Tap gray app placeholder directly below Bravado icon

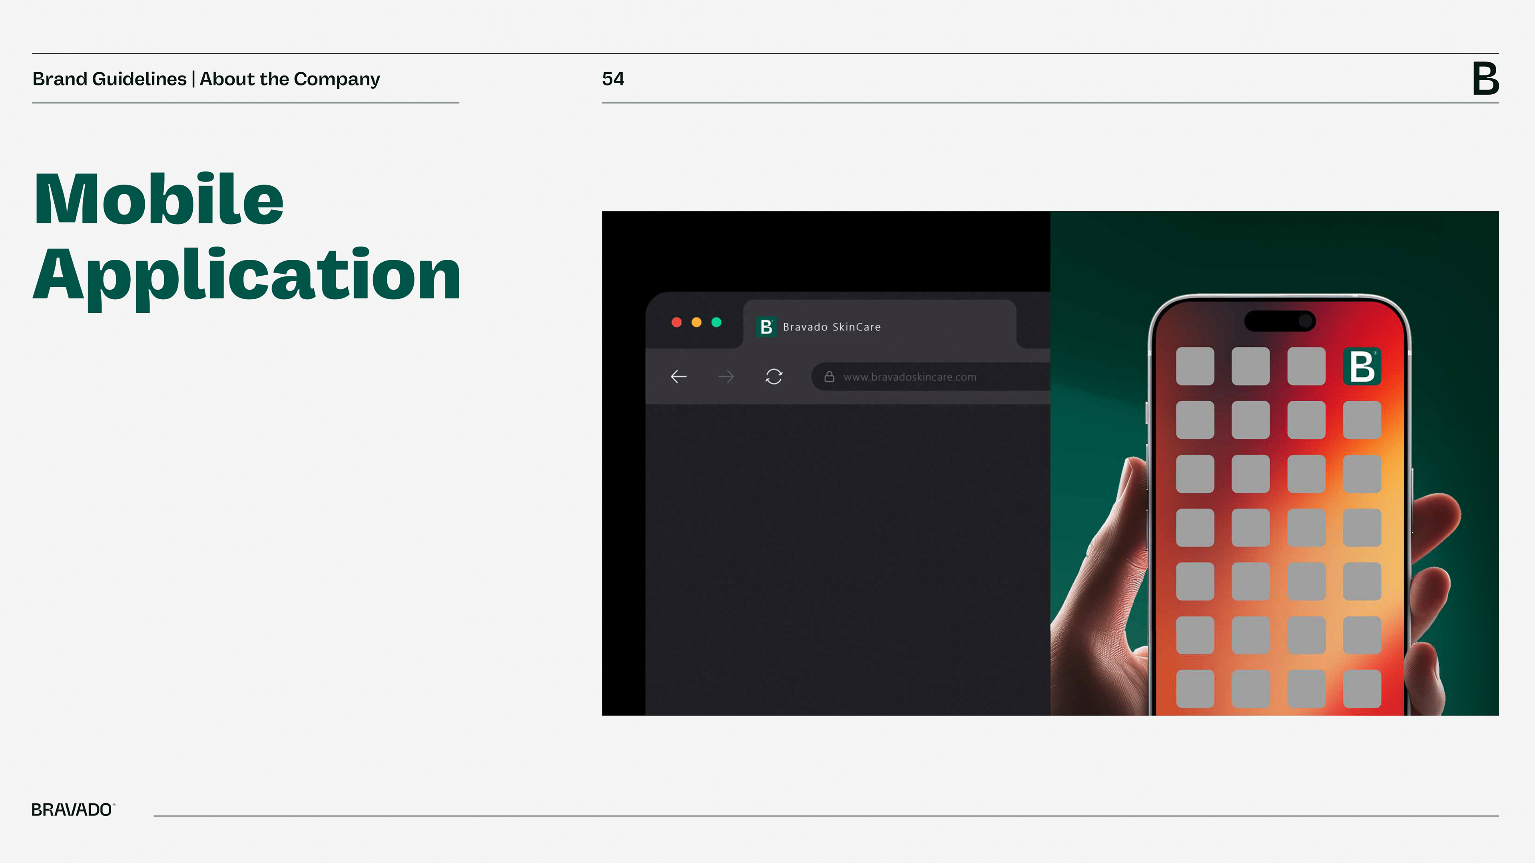(x=1362, y=420)
